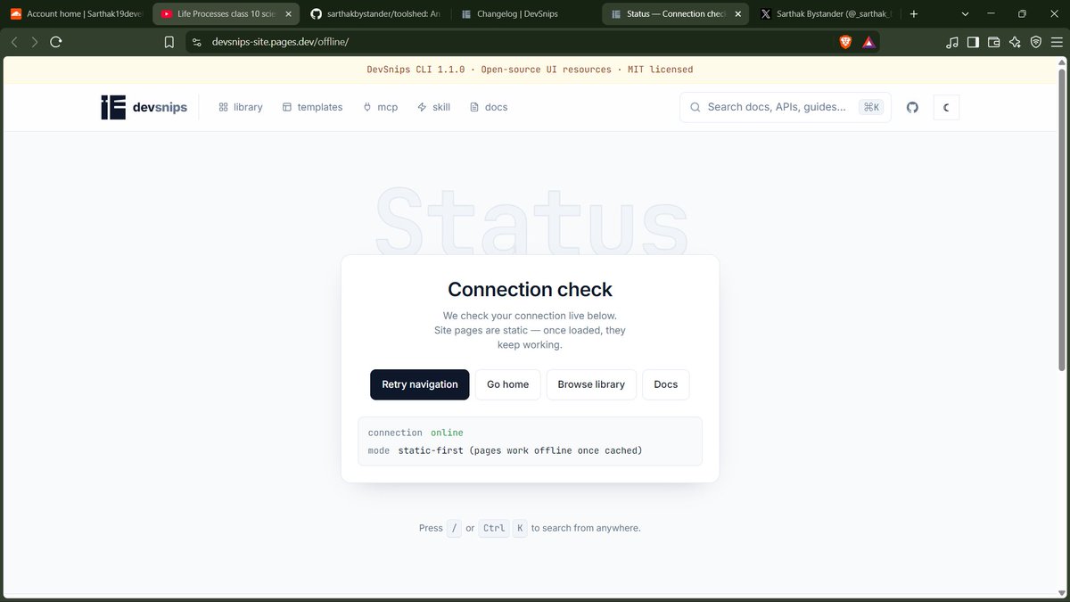Open Brave Rewards triangle icon
Screen dimensions: 1070x602
[868, 42]
